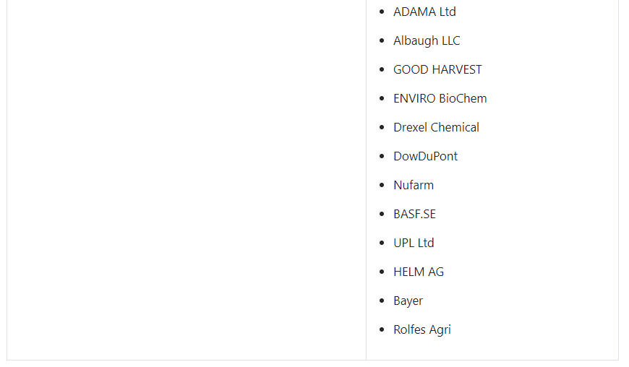Click the bullet beside Rolfes Agri
This screenshot has width=629, height=367.
(382, 329)
